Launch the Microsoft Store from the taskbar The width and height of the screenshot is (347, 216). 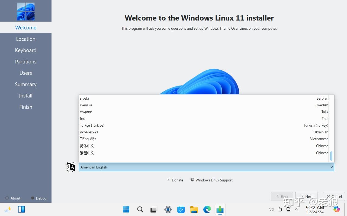[x=181, y=209]
